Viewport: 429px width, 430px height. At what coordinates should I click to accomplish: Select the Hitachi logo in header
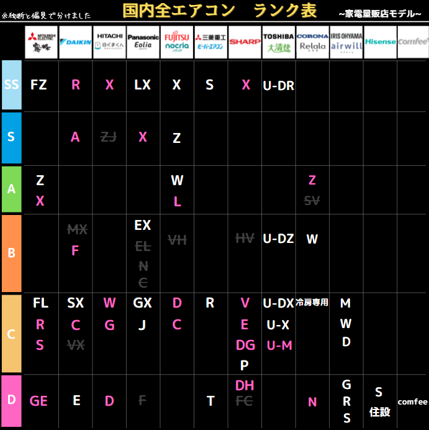click(109, 42)
